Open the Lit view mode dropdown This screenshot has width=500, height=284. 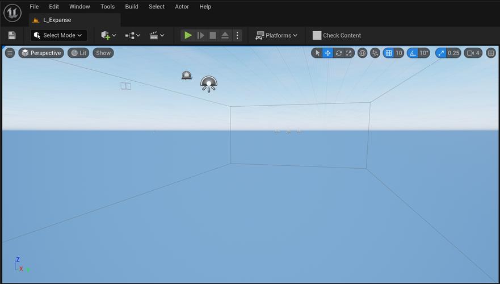[78, 53]
